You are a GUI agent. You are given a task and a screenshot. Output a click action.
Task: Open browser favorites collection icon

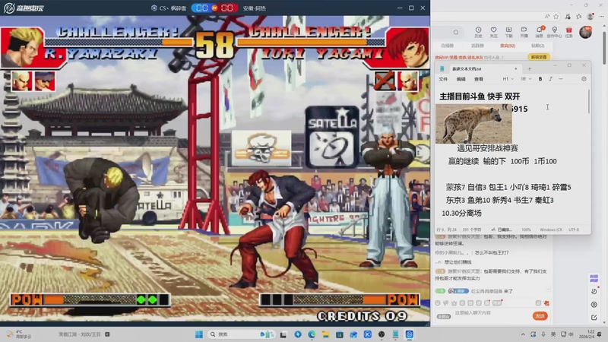pyautogui.click(x=579, y=16)
